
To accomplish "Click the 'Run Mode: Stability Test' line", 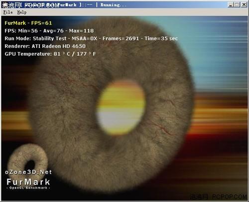I will pos(91,38).
